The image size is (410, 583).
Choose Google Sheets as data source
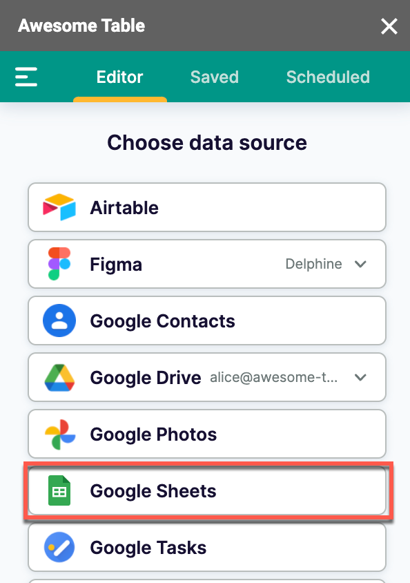pos(207,491)
